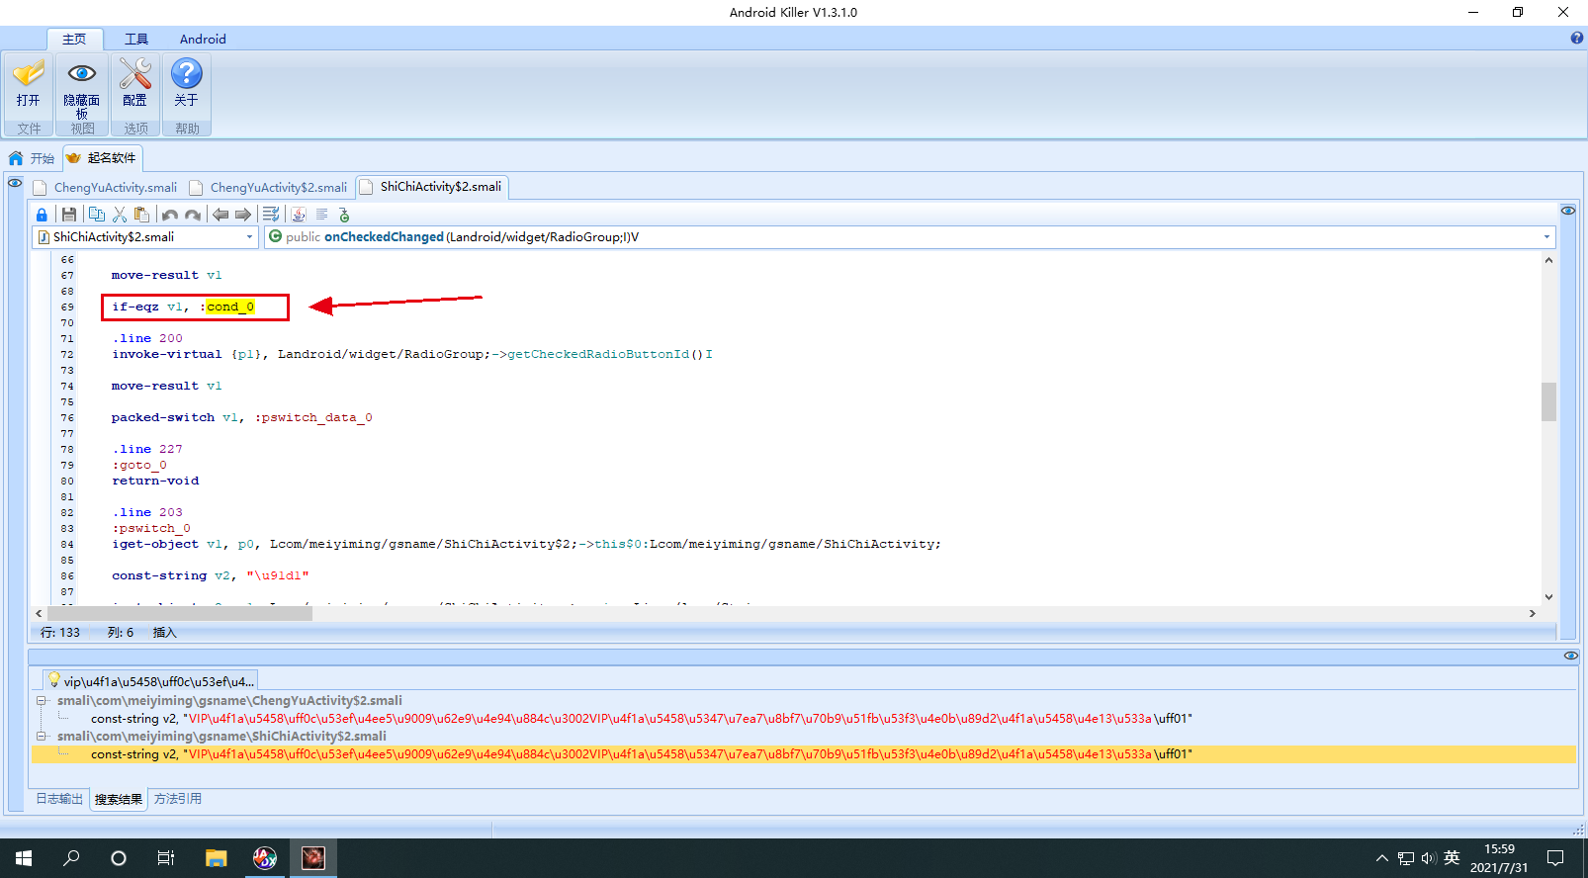Open the 开始 start tab
This screenshot has width=1588, height=878.
point(32,158)
